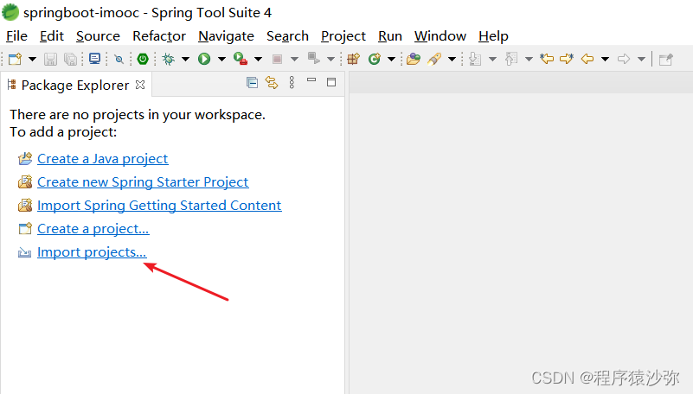Image resolution: width=693 pixels, height=394 pixels.
Task: Click the red Stop/Terminate square icon
Action: point(277,59)
